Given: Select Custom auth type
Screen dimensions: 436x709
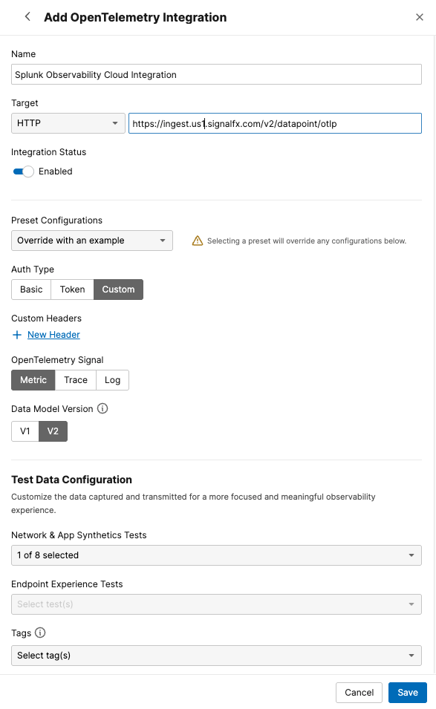Looking at the screenshot, I should coord(119,290).
